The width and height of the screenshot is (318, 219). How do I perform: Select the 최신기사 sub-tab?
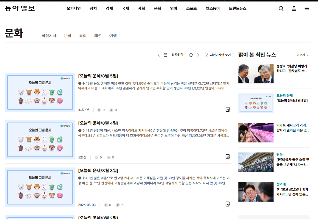[49, 36]
